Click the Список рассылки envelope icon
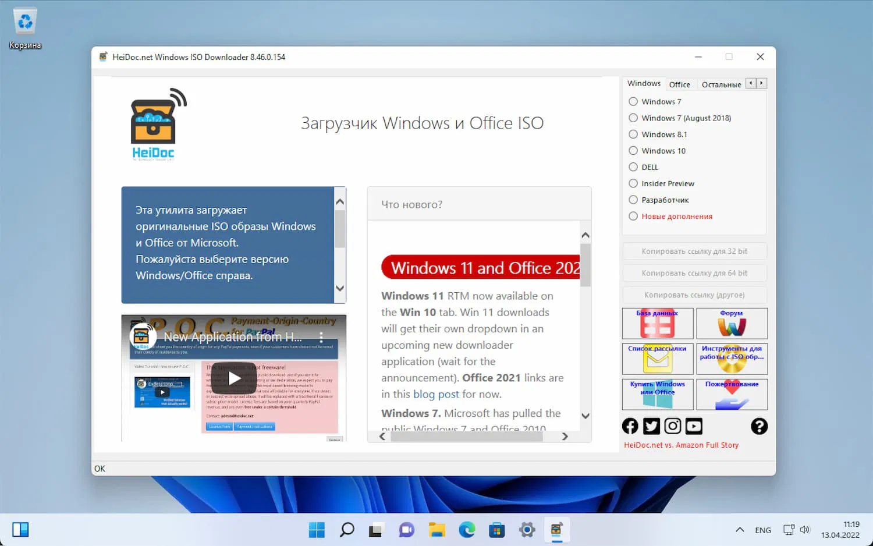This screenshot has height=546, width=873. 657,359
